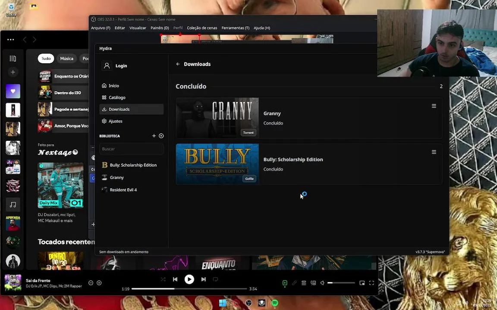Open the Granny download options menu

click(x=434, y=106)
